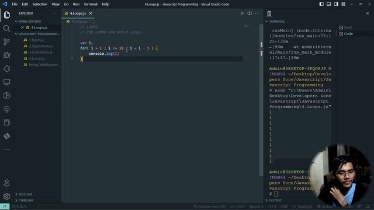Image resolution: width=374 pixels, height=210 pixels.
Task: Open the Manage gear icon
Action: click(6, 197)
